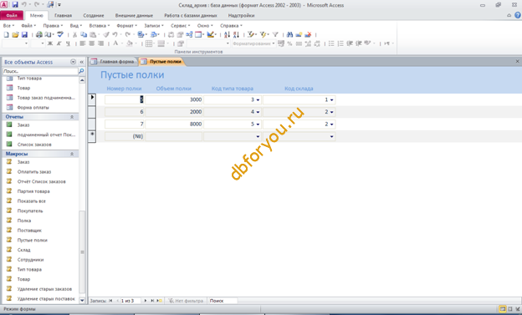
Task: Open Код типа товара dropdown in row 3000
Action: 258,99
